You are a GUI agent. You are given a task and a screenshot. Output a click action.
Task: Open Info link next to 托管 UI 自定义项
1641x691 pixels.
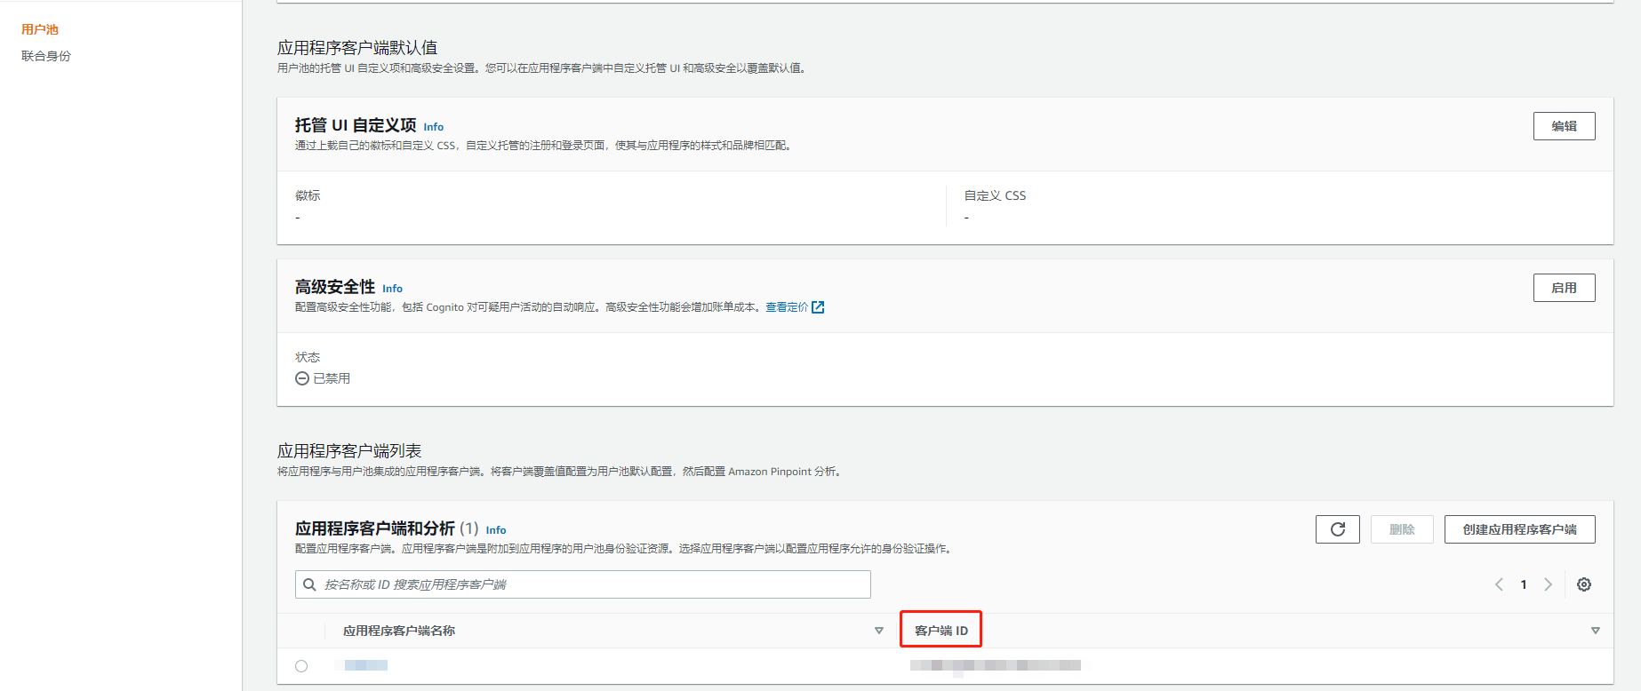[433, 127]
